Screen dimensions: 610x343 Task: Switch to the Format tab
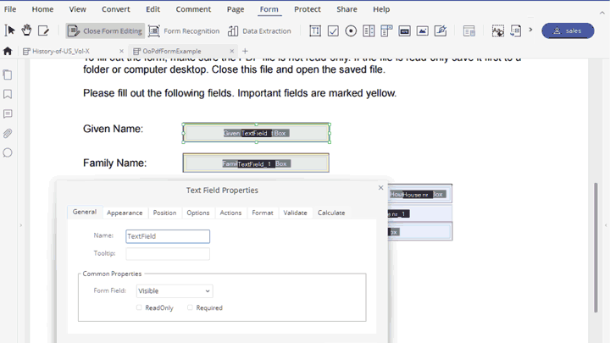tap(263, 213)
